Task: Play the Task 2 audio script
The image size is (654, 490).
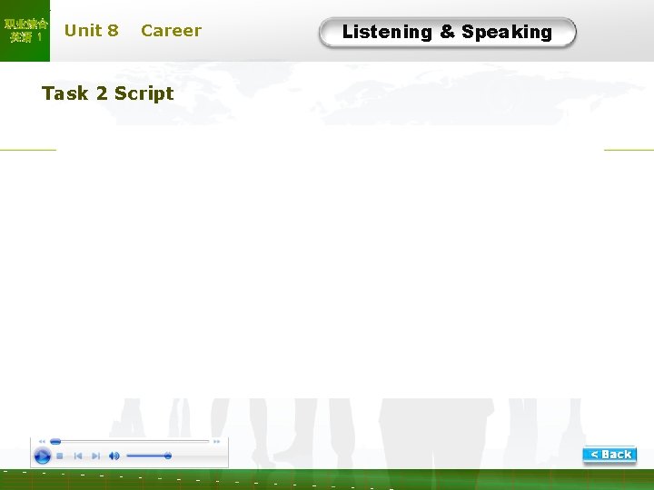Action: click(42, 456)
